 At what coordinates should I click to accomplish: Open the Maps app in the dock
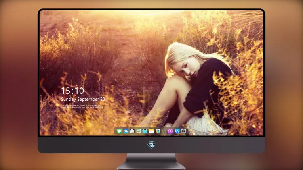138,131
